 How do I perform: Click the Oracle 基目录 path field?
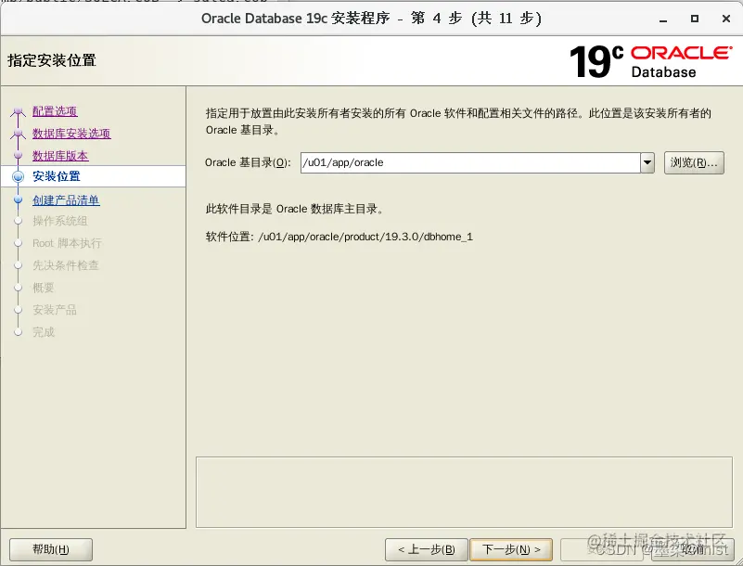pos(470,162)
